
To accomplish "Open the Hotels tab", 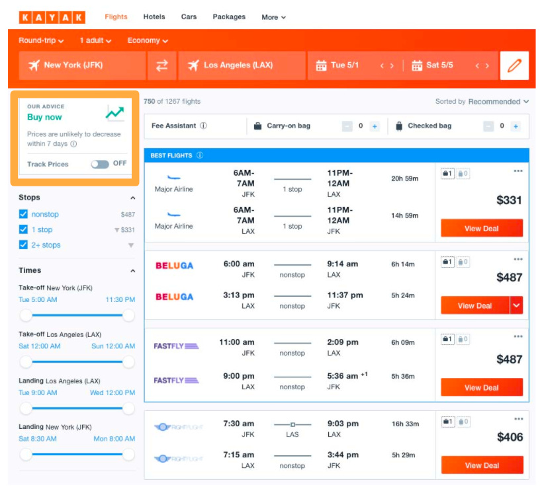I will pos(154,17).
